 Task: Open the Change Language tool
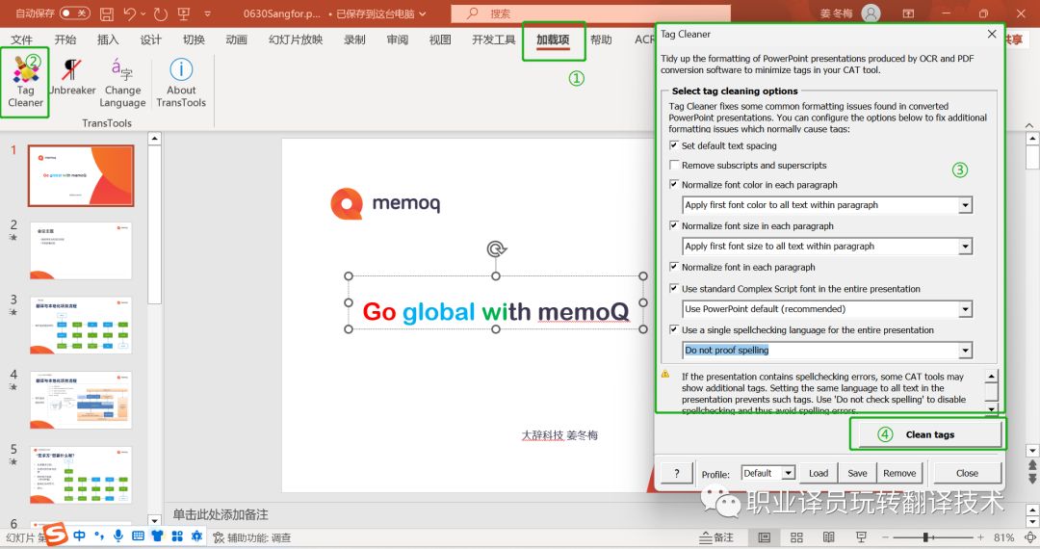click(x=122, y=82)
